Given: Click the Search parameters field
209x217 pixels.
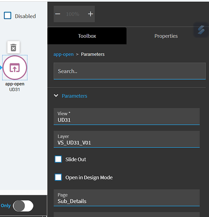Looking at the screenshot, I should tap(129, 71).
